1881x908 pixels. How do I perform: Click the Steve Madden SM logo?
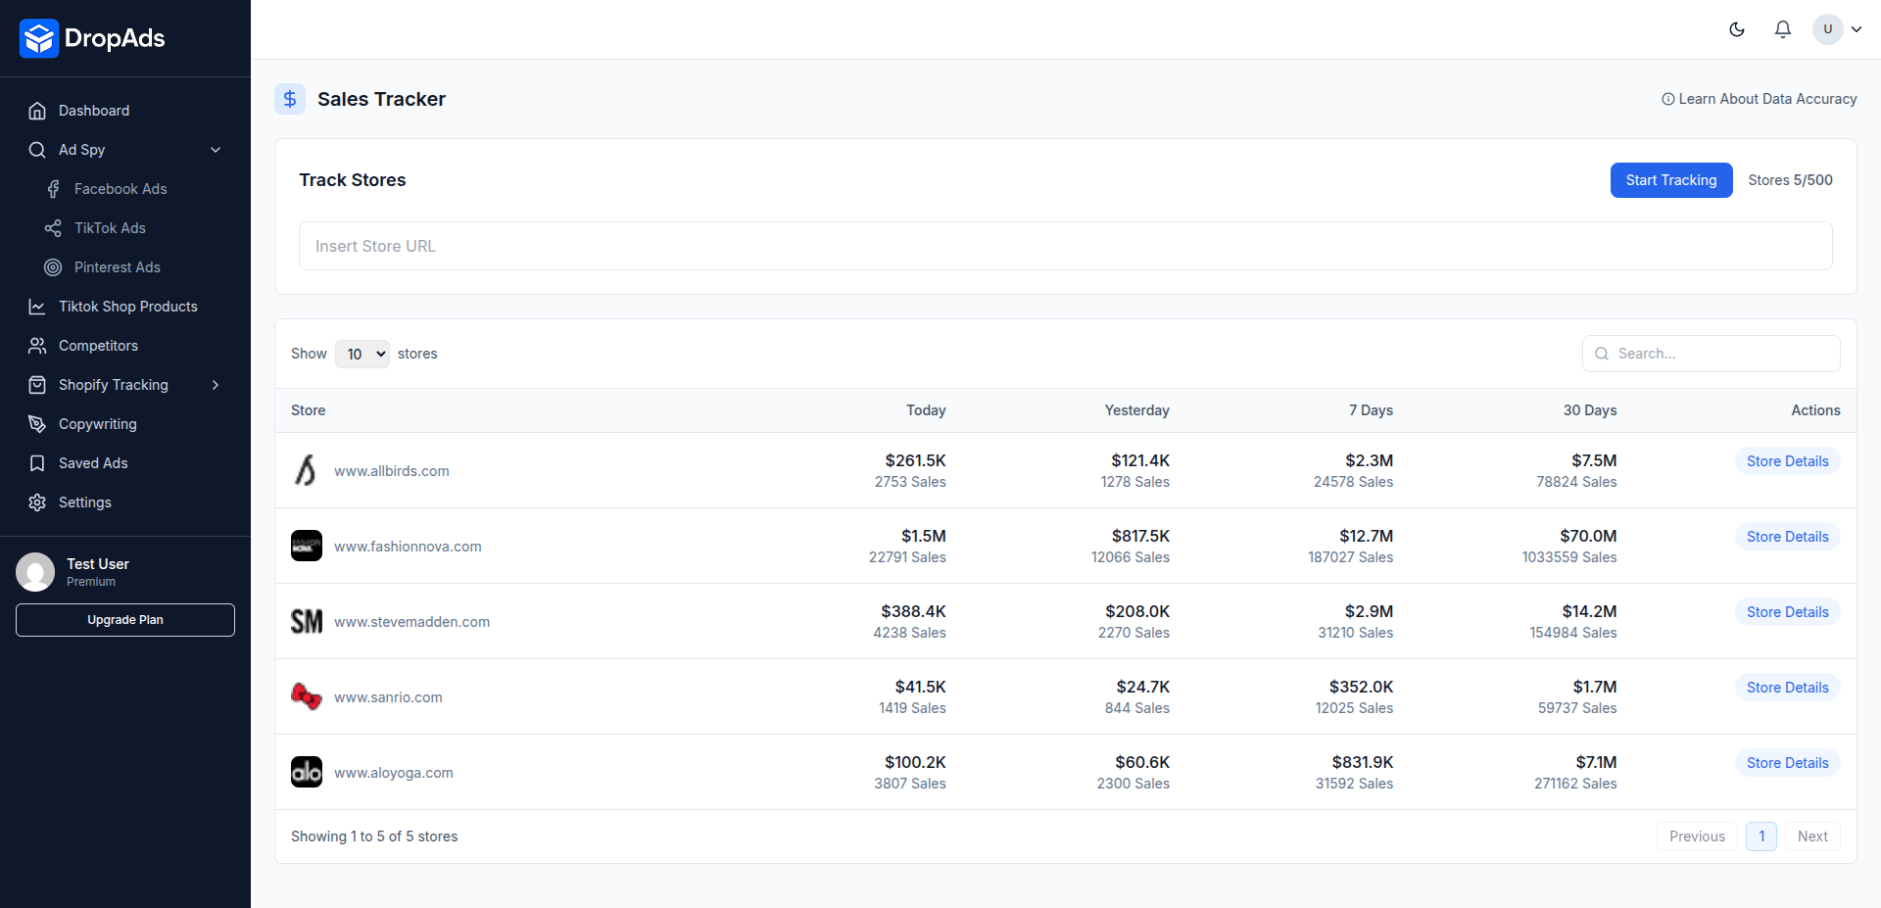coord(307,621)
